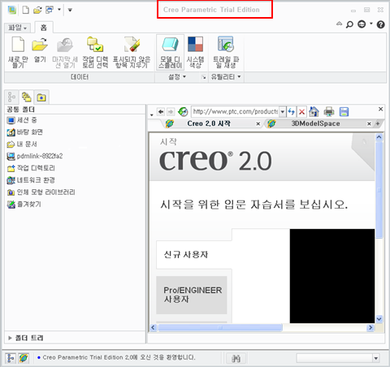Select the pdmlink-8922fa2 entry

coord(35,156)
